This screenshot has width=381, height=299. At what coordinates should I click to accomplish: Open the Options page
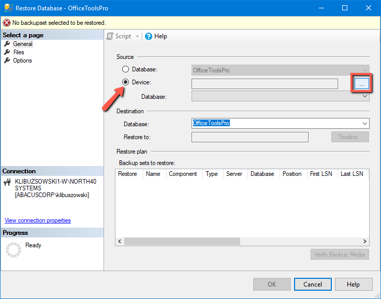tap(22, 61)
